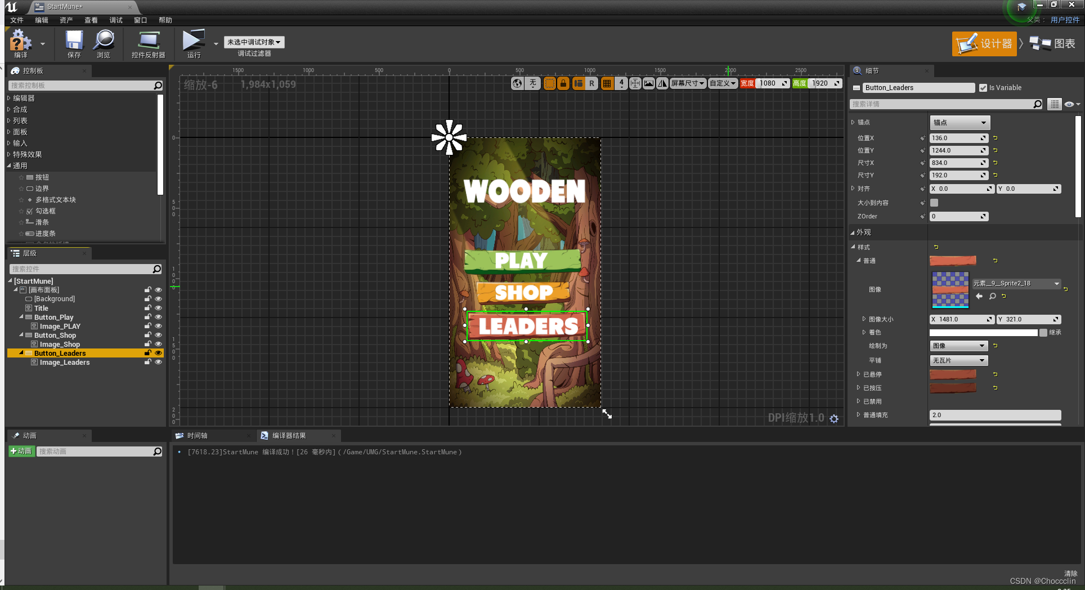Toggle the layout transform icon beside R
Image resolution: width=1085 pixels, height=590 pixels.
[x=579, y=83]
